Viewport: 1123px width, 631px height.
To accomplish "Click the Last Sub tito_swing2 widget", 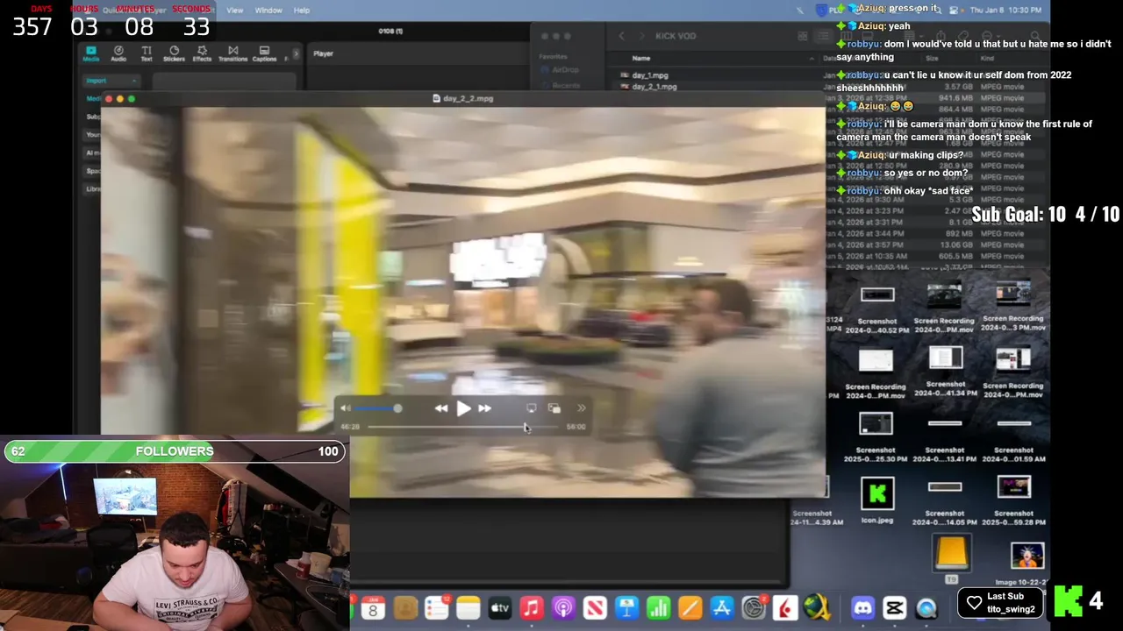I will pyautogui.click(x=1000, y=602).
